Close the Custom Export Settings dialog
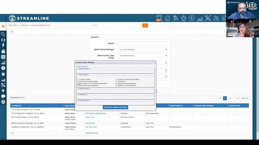 pyautogui.click(x=153, y=62)
